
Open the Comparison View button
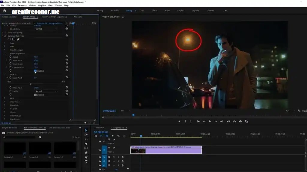click(246, 121)
